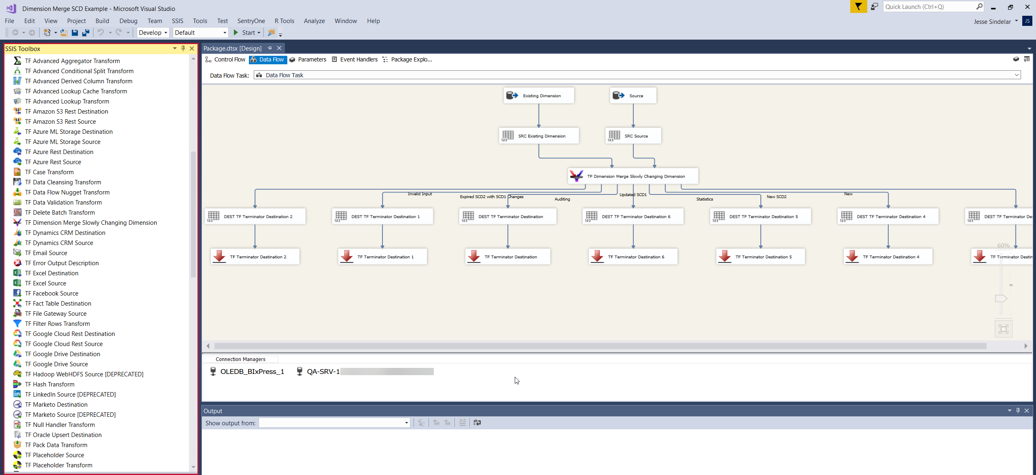The width and height of the screenshot is (1036, 475).
Task: Open Event Handlers for the package
Action: [x=358, y=59]
